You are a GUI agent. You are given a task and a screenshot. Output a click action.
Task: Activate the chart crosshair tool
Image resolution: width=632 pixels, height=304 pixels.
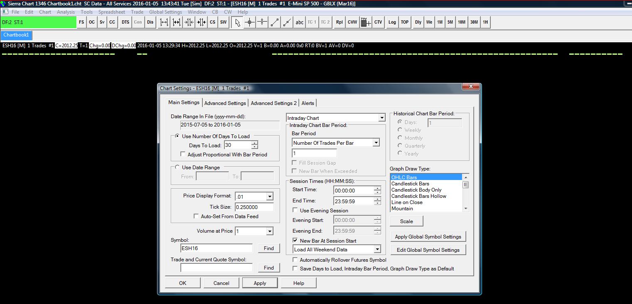(x=250, y=22)
